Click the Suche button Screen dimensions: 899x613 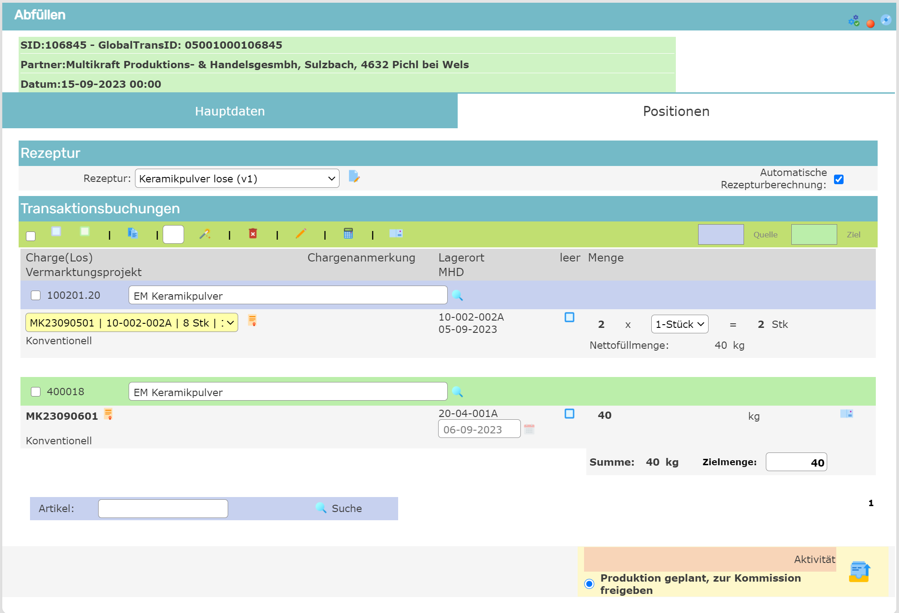(x=339, y=508)
